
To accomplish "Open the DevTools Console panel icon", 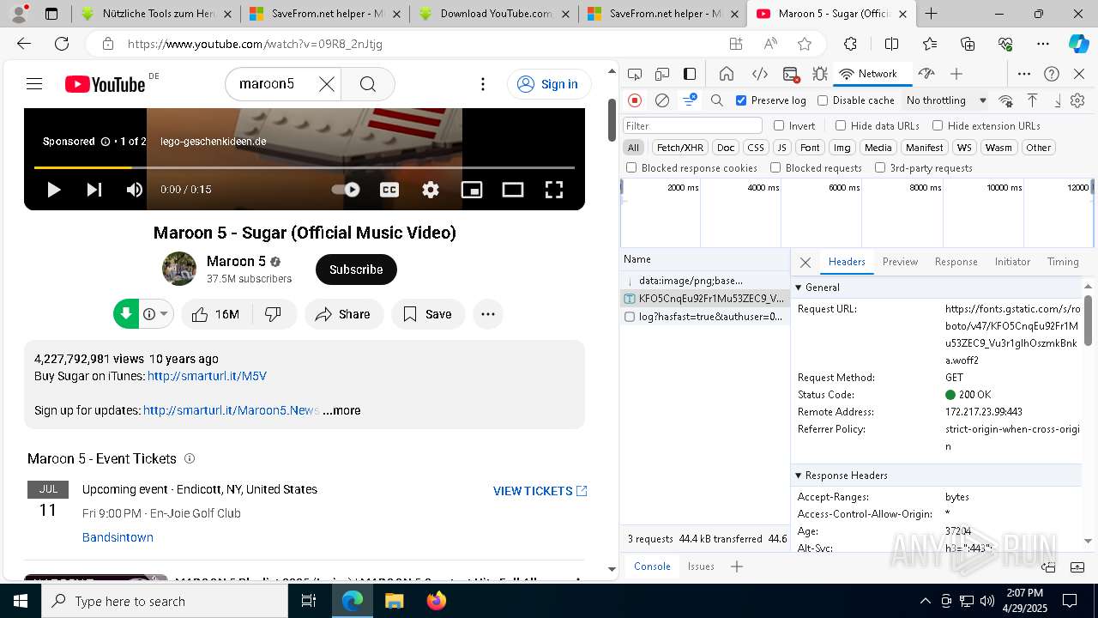I will click(791, 74).
